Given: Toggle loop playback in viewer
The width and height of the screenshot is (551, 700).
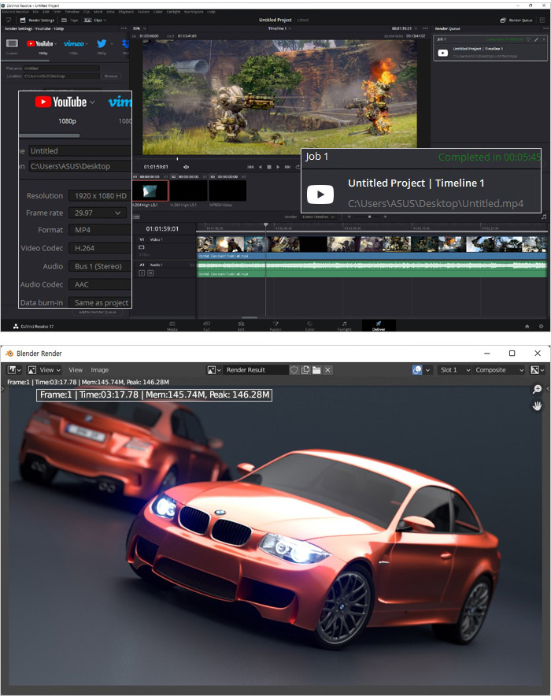Looking at the screenshot, I should click(298, 167).
